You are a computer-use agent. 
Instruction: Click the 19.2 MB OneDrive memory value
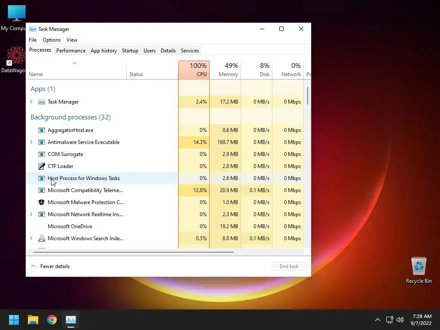coord(229,226)
